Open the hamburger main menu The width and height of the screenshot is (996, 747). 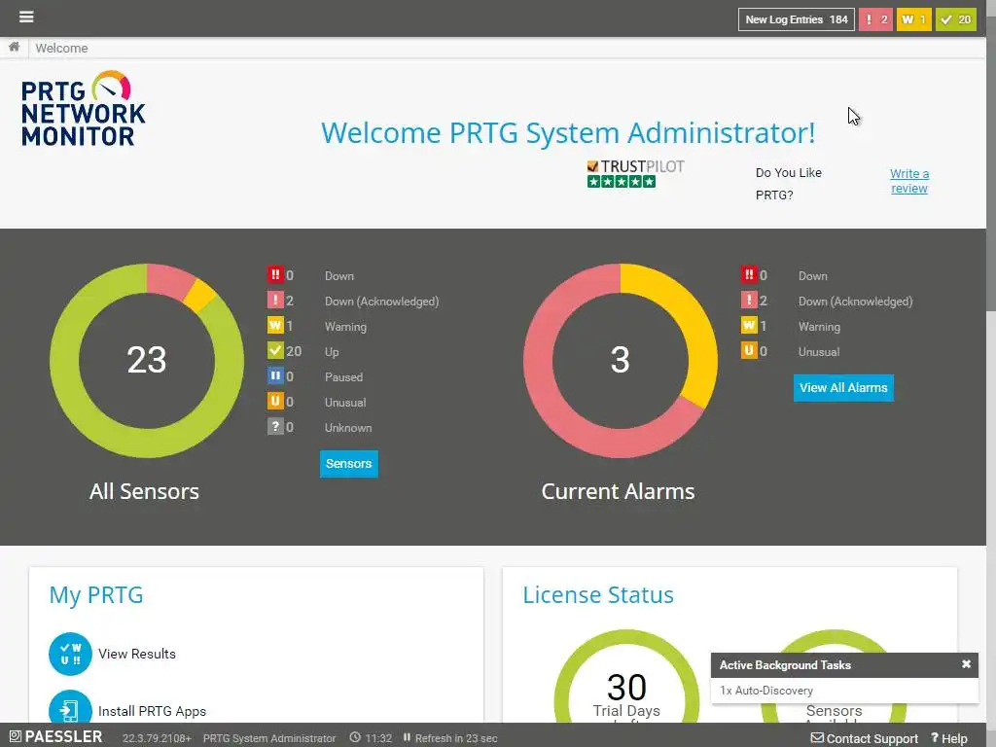(x=26, y=18)
